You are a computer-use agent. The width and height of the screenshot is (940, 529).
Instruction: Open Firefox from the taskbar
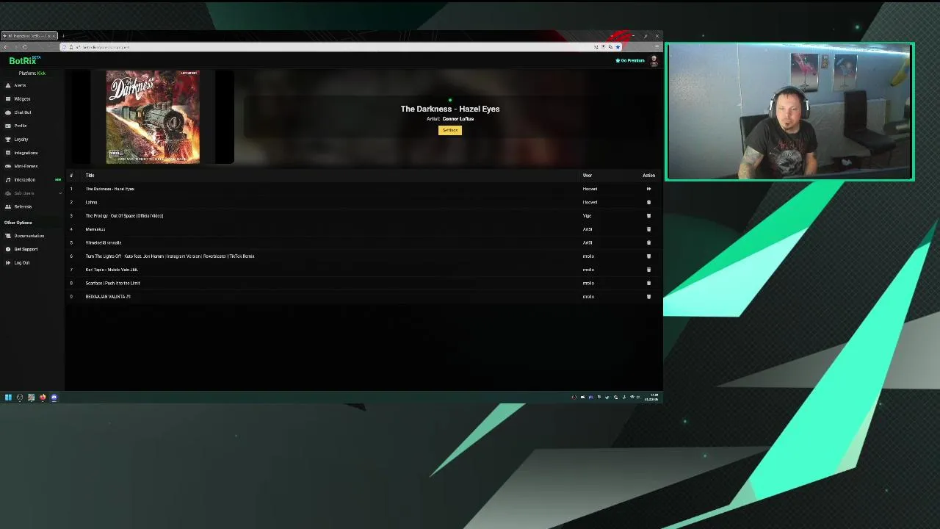point(43,397)
